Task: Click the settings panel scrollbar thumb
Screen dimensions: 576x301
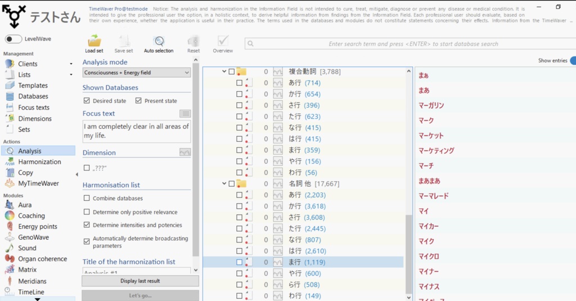Action: coord(195,160)
